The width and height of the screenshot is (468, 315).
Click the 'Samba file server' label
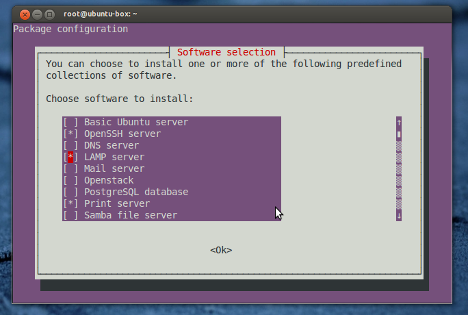pyautogui.click(x=131, y=215)
